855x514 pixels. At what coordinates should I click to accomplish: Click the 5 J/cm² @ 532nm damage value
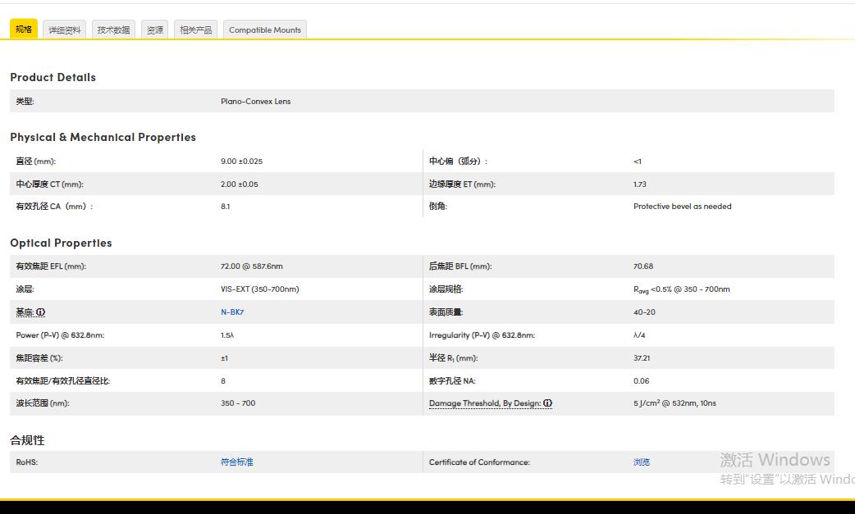click(x=674, y=403)
